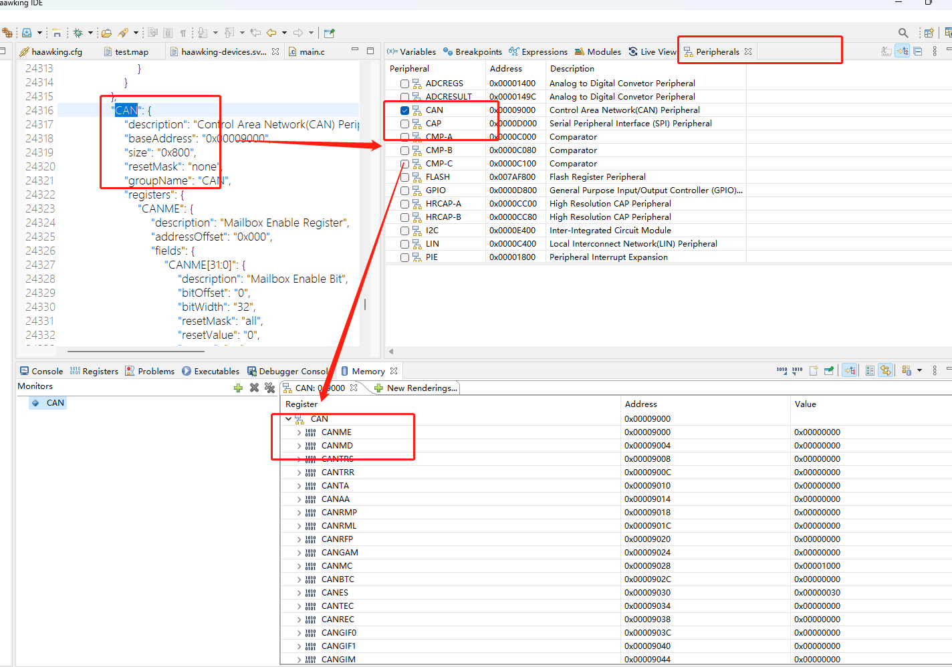Expand the CANME register row
952x667 pixels.
click(299, 432)
